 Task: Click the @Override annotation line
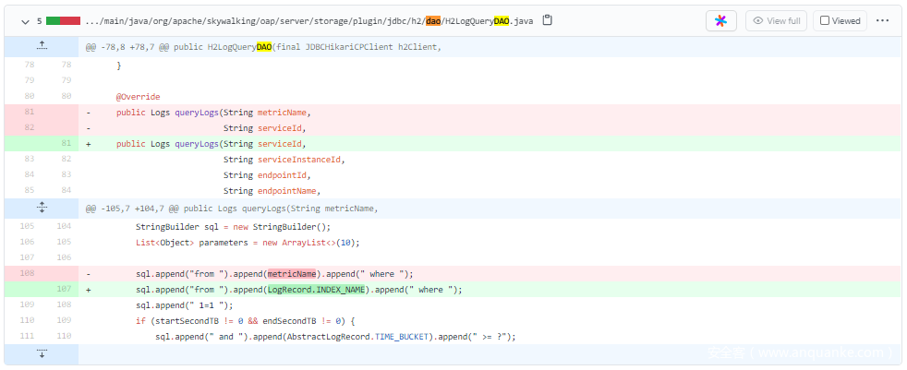(x=138, y=97)
